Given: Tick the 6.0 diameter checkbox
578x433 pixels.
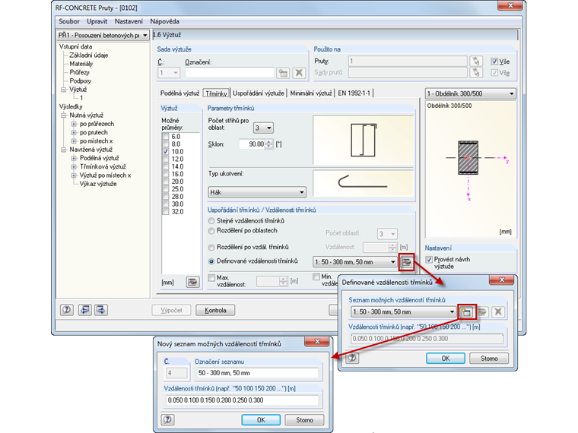Looking at the screenshot, I should 166,137.
